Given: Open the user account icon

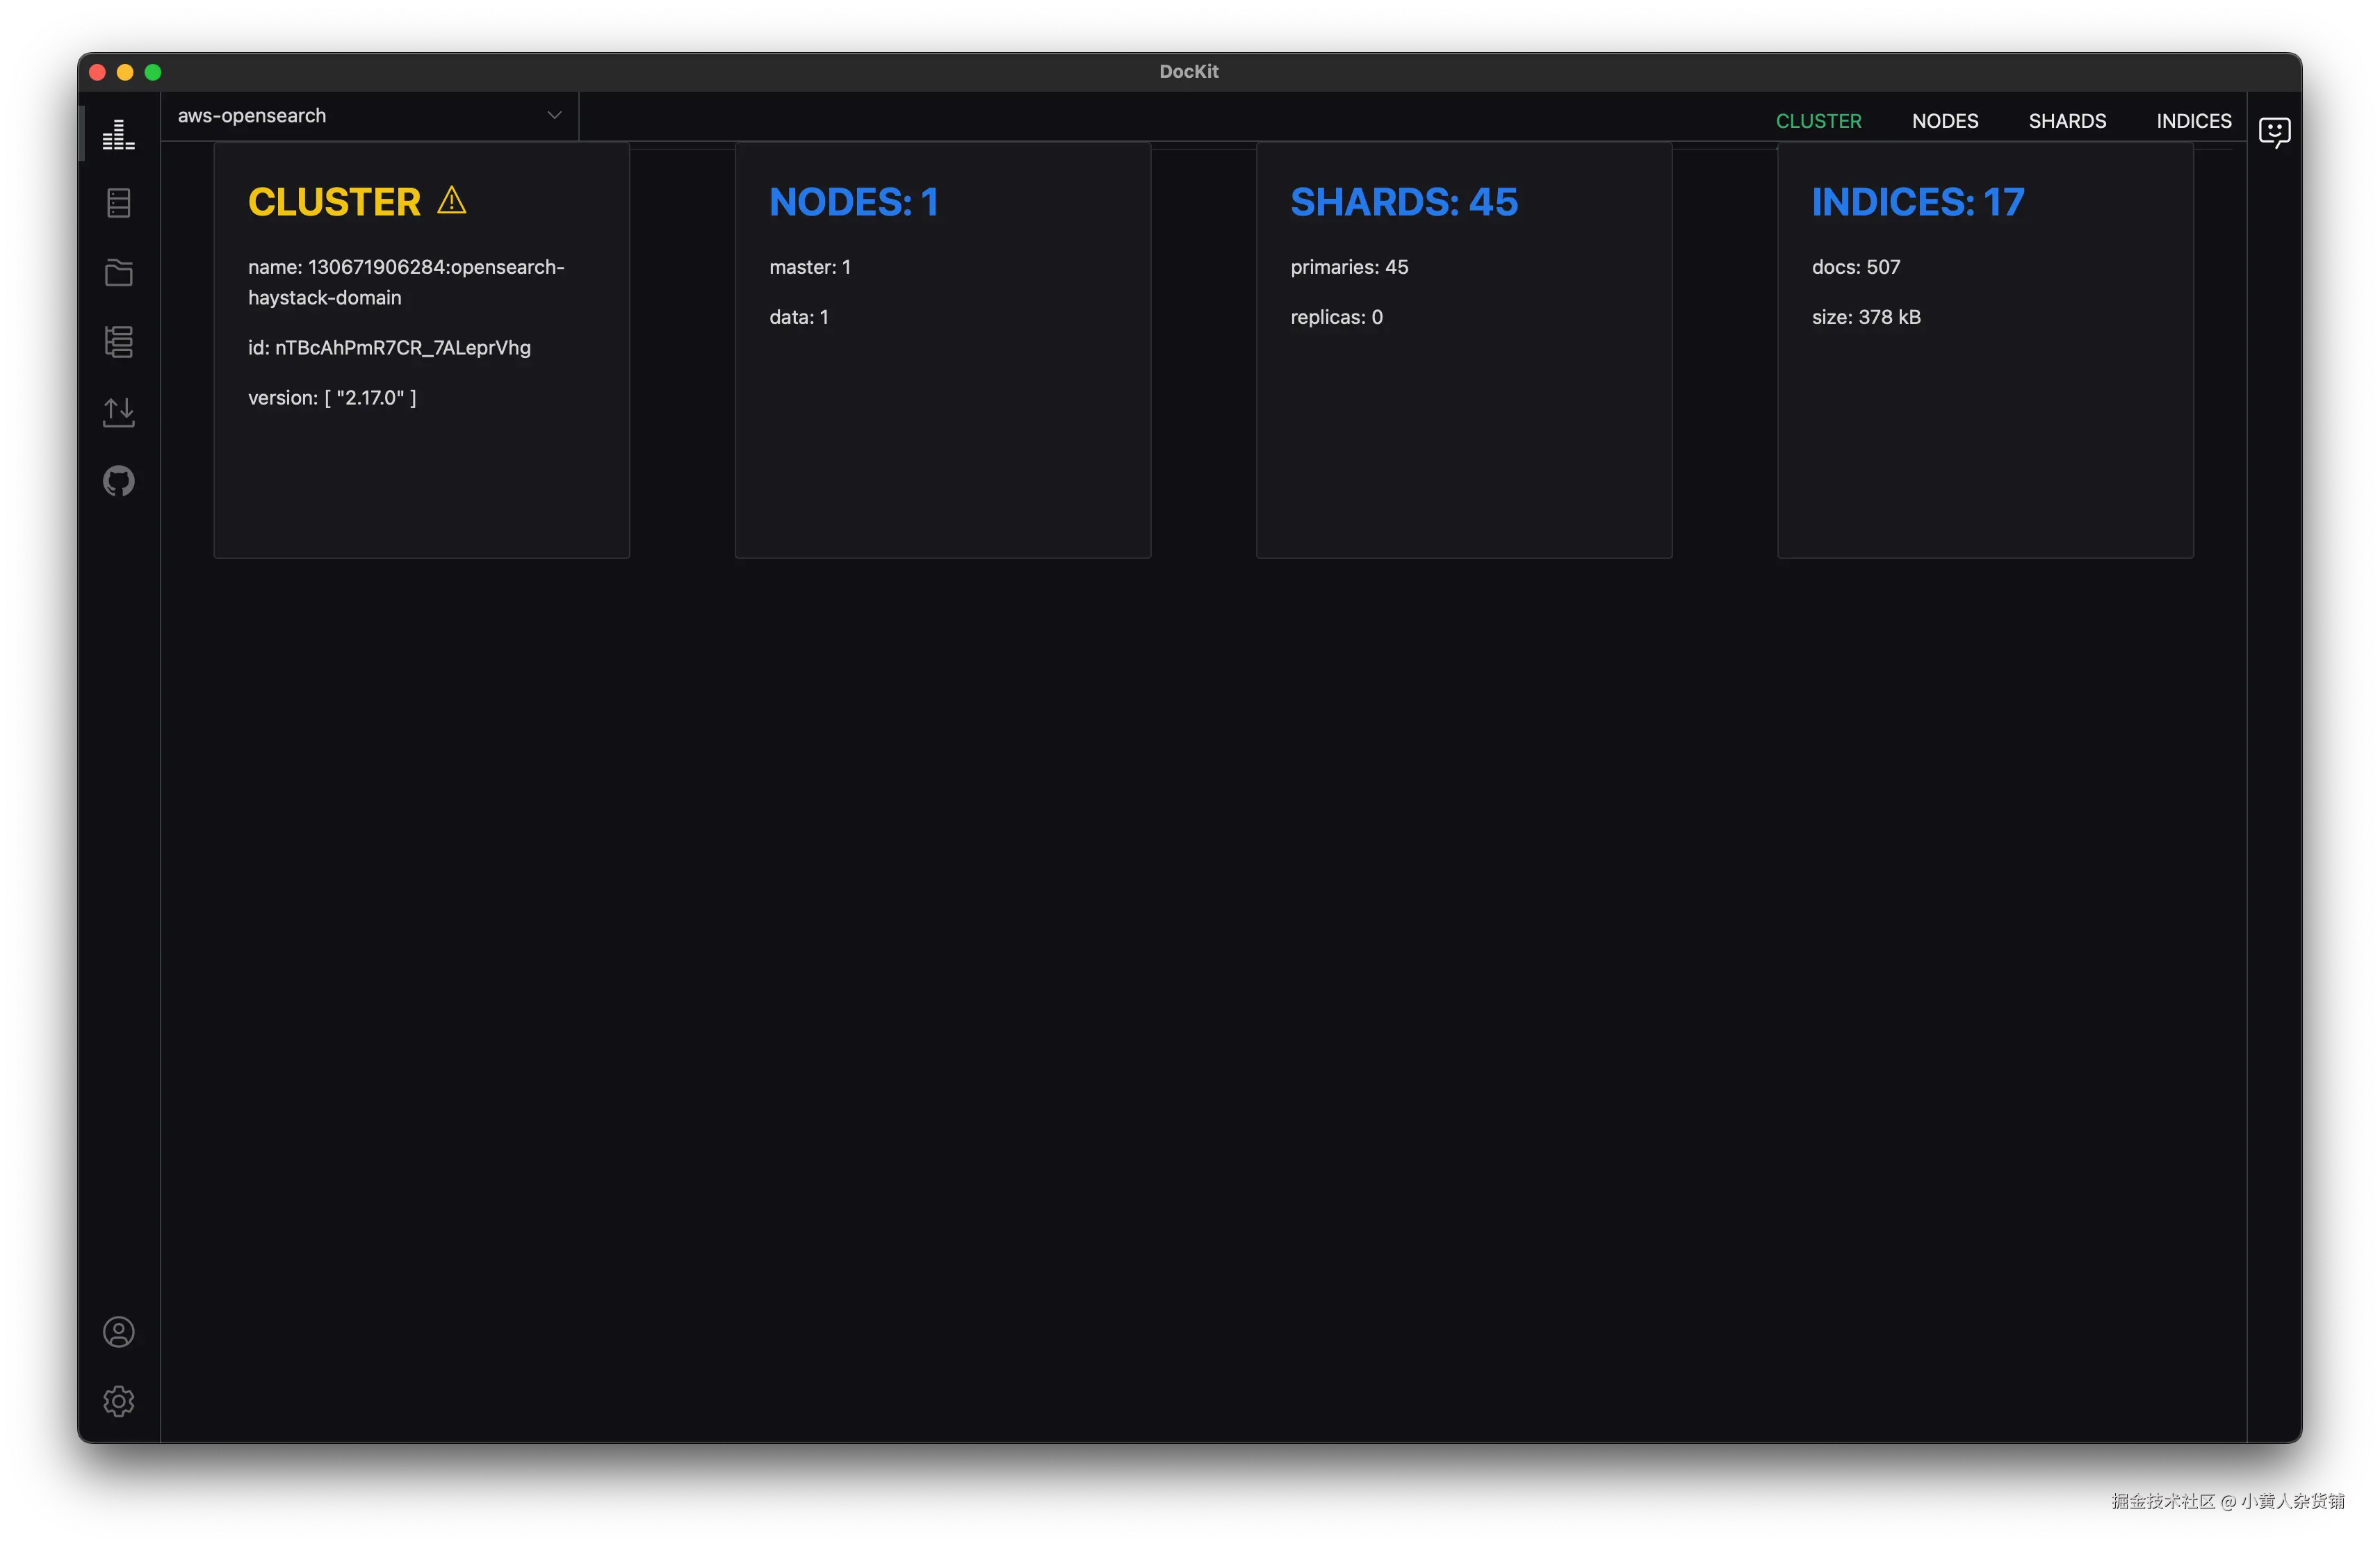Looking at the screenshot, I should [118, 1332].
